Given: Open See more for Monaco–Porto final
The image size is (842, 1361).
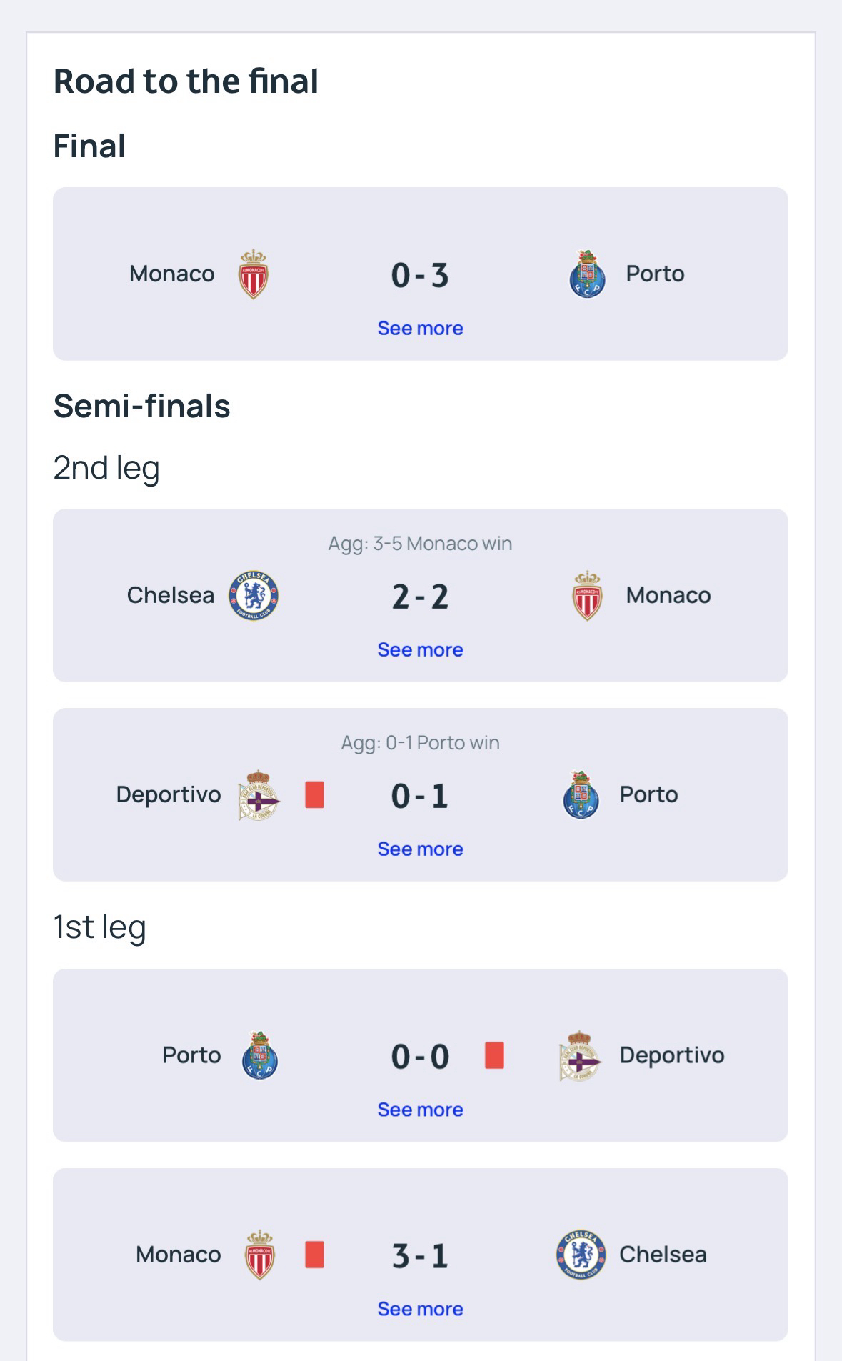Looking at the screenshot, I should click(x=420, y=329).
